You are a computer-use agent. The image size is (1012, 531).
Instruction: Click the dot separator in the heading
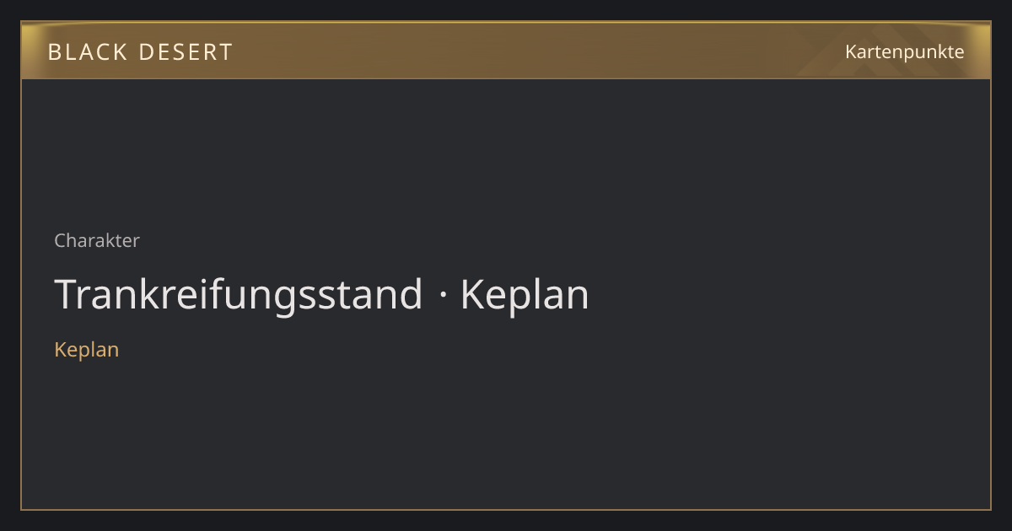(442, 296)
